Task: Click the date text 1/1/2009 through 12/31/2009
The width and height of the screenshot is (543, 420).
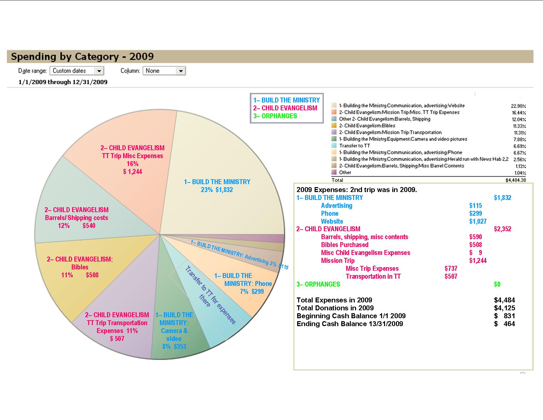Action: coord(63,82)
